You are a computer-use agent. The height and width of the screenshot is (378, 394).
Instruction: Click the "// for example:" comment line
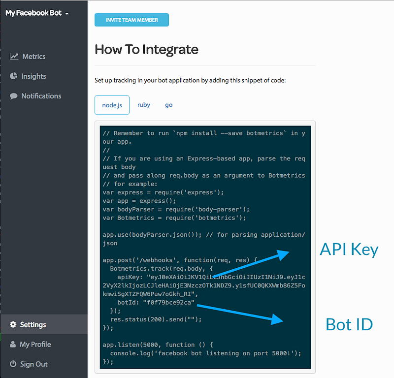point(130,184)
